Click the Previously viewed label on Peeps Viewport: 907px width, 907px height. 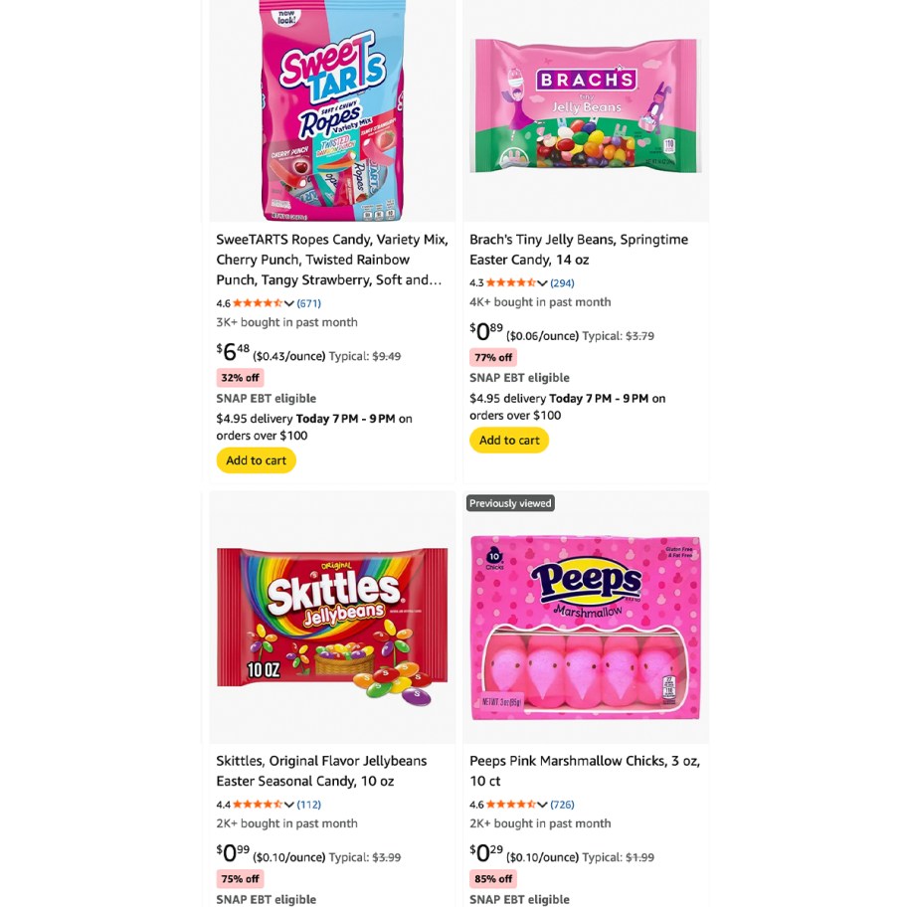point(510,502)
